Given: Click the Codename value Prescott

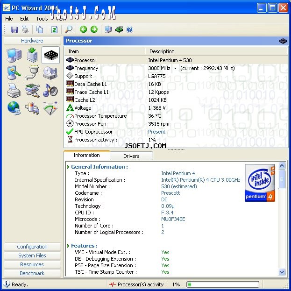Looking at the screenshot, I should pyautogui.click(x=170, y=193).
